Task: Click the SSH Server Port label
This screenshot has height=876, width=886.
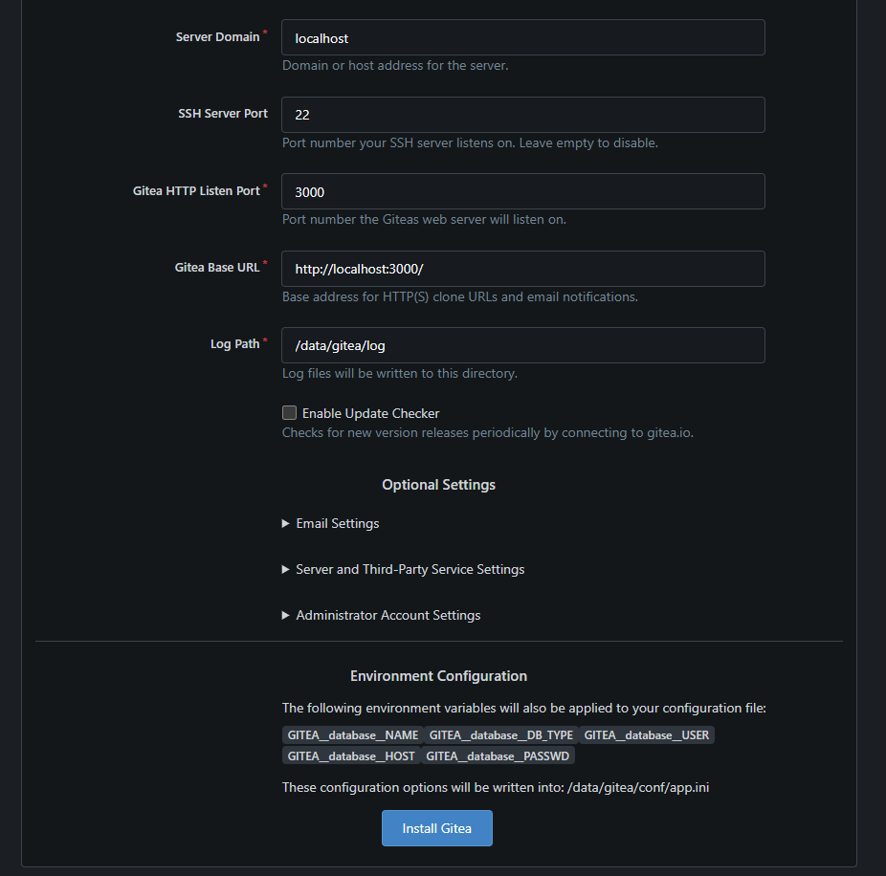Action: tap(223, 114)
